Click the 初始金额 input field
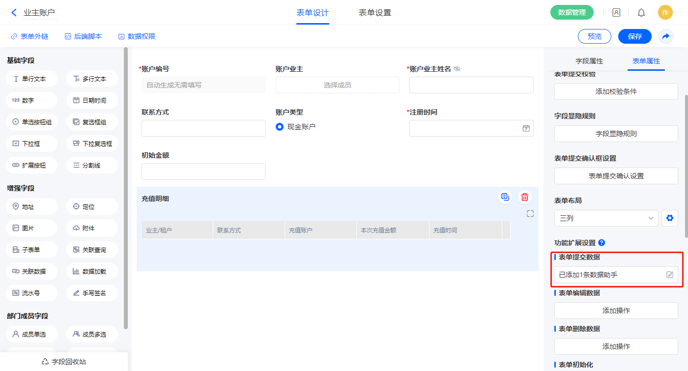This screenshot has width=688, height=371. pos(203,171)
